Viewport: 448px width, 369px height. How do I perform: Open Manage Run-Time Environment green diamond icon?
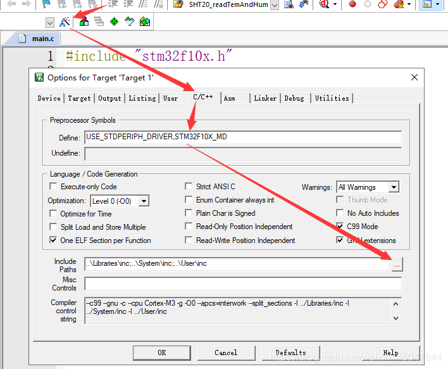pyautogui.click(x=115, y=22)
